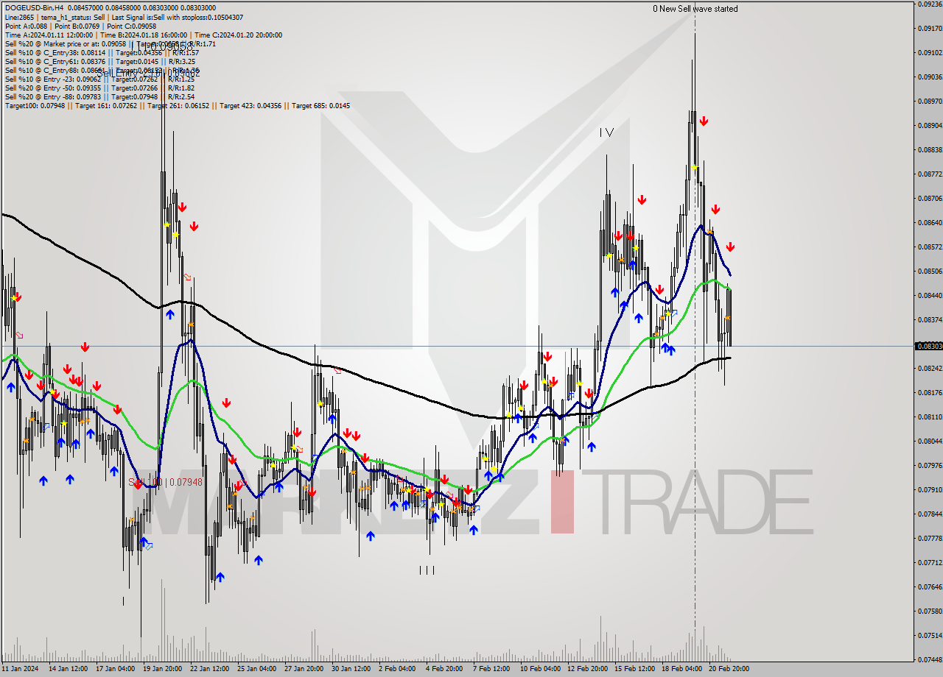Click the '14 Jan 12:00' date label
The width and height of the screenshot is (943, 677).
pos(68,669)
